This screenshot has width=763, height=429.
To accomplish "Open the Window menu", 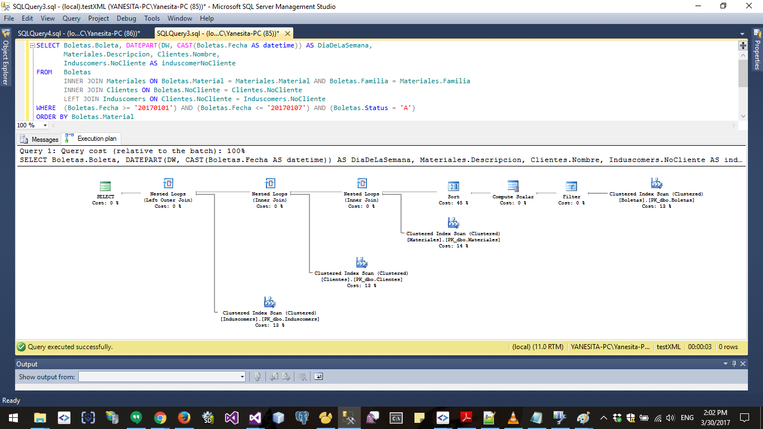I will [x=180, y=18].
